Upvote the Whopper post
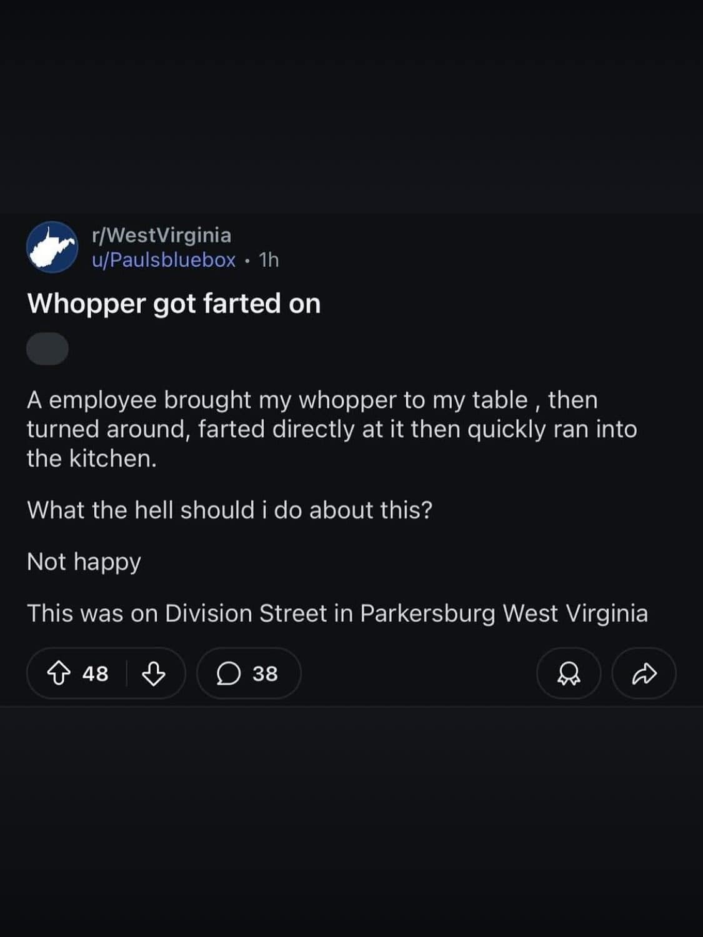Image resolution: width=703 pixels, height=937 pixels. tap(59, 673)
